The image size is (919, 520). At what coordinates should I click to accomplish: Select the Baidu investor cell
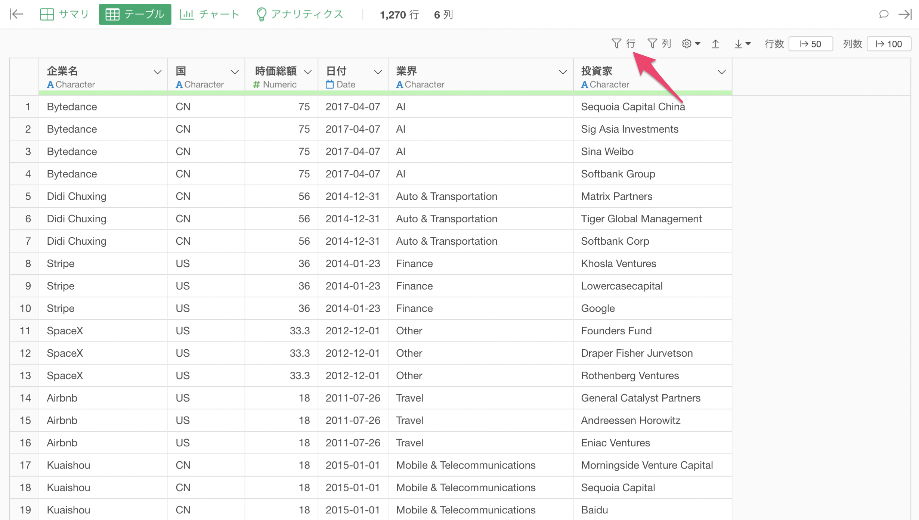coord(652,510)
